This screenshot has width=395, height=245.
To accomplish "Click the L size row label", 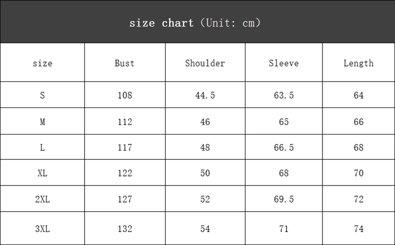I will [42, 147].
